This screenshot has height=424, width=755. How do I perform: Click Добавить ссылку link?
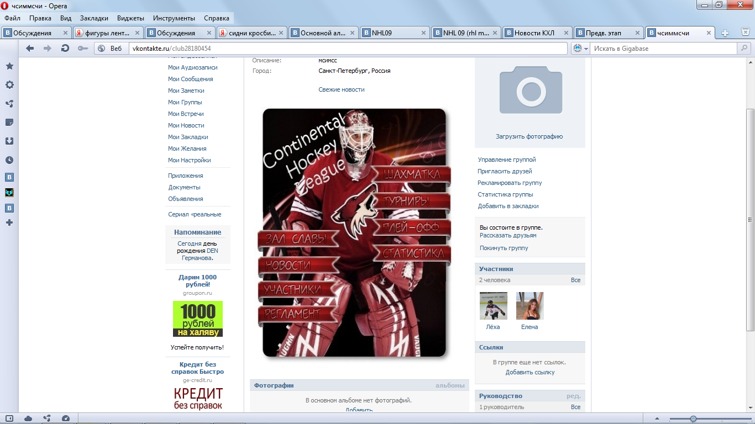tap(530, 373)
